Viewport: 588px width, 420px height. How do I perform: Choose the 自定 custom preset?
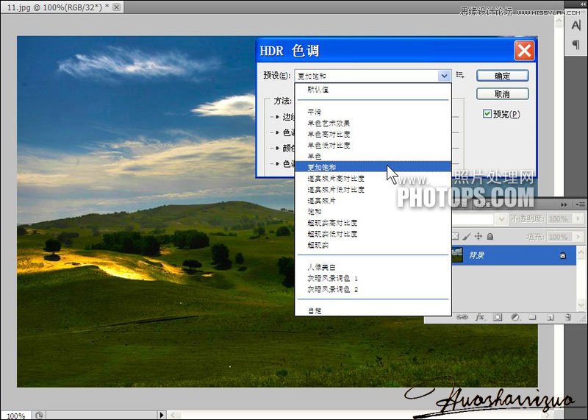pyautogui.click(x=315, y=311)
